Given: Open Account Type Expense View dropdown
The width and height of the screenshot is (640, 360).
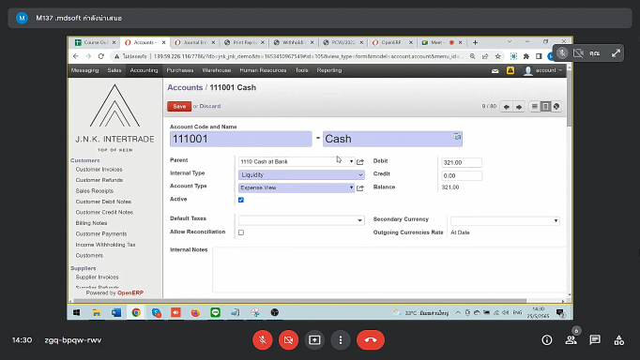Looking at the screenshot, I should click(x=351, y=187).
